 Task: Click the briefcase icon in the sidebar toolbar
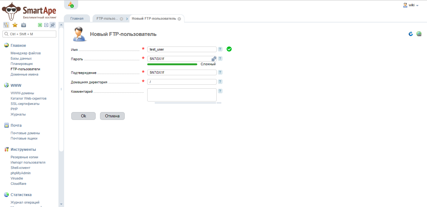click(x=23, y=25)
